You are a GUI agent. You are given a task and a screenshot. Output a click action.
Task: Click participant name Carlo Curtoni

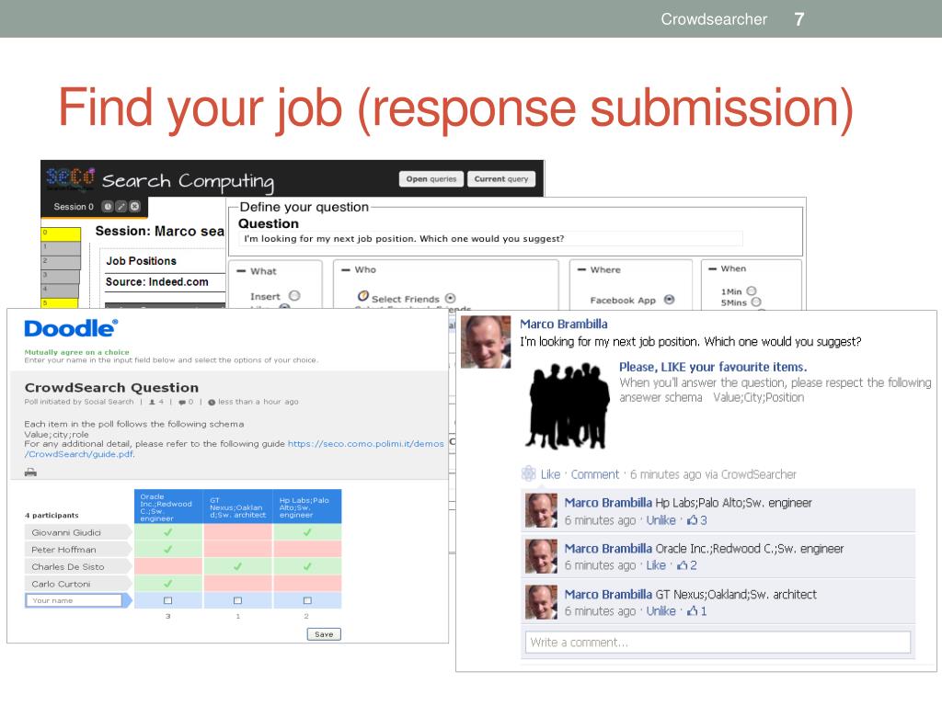pos(61,584)
